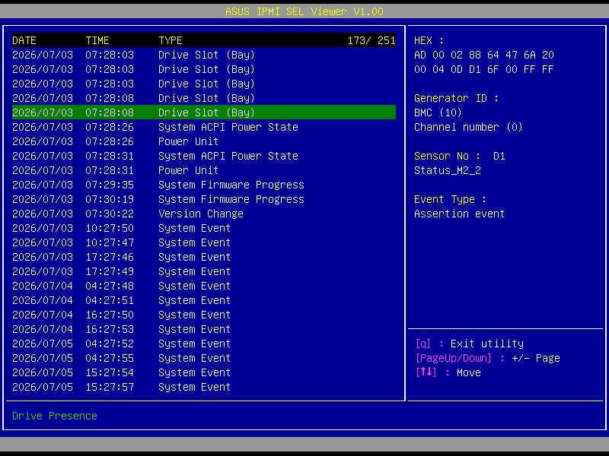
Task: Click the HEX label in details panel
Action: tap(429, 40)
